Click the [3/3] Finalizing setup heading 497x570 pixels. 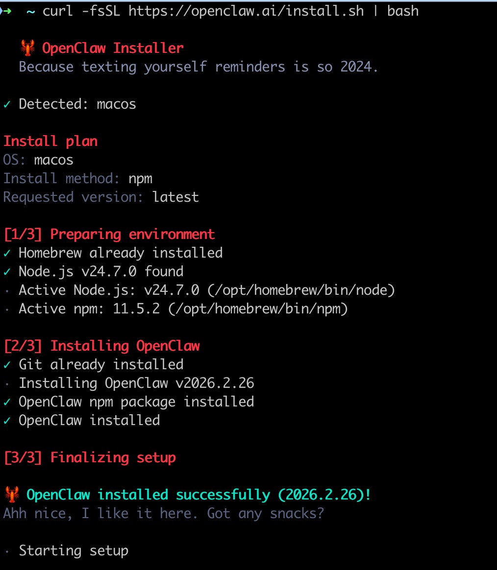89,458
